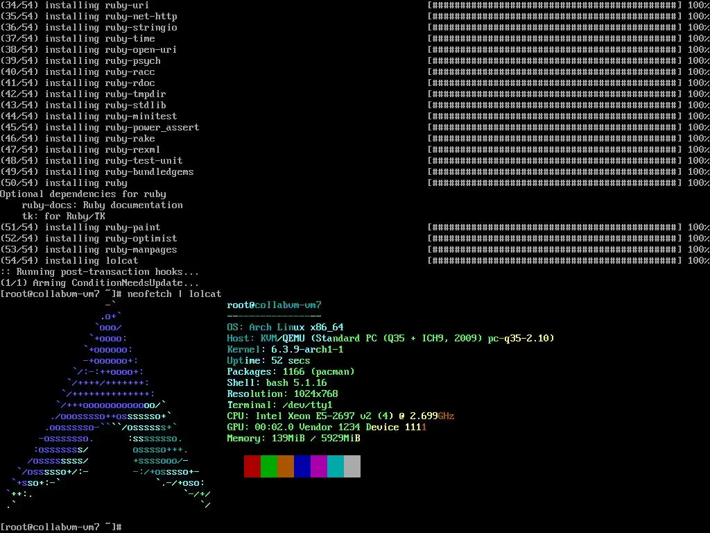Screen dimensions: 710x533
Task: Click the orange-brown color block in palette
Action: click(x=286, y=466)
